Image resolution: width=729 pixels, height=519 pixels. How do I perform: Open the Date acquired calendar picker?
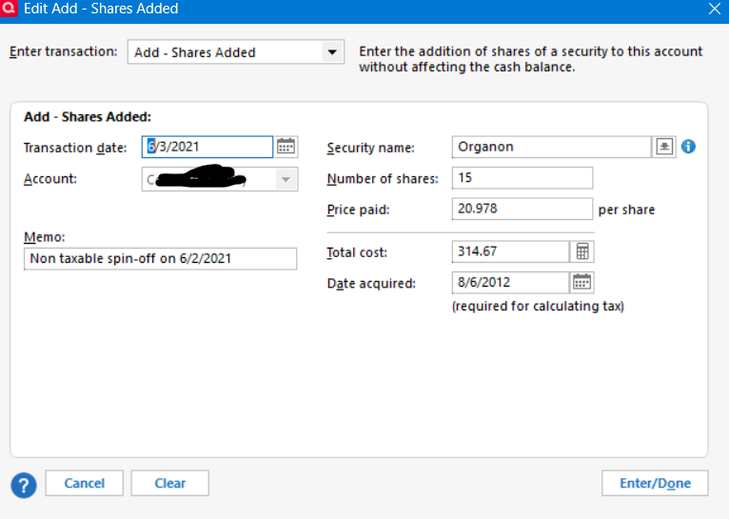click(581, 282)
